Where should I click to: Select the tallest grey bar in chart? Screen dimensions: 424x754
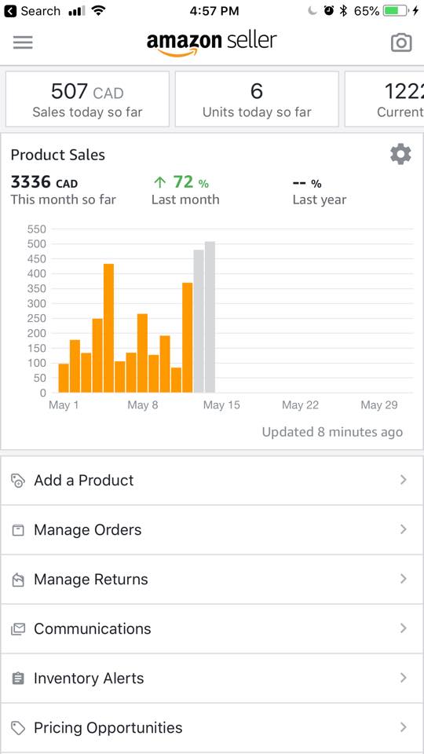point(210,317)
